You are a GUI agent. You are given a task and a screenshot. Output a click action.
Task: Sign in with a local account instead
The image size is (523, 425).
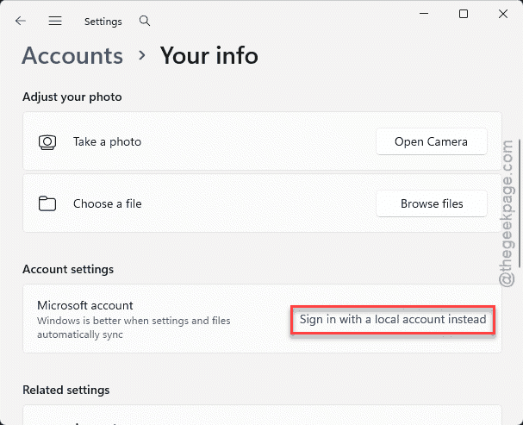point(393,320)
